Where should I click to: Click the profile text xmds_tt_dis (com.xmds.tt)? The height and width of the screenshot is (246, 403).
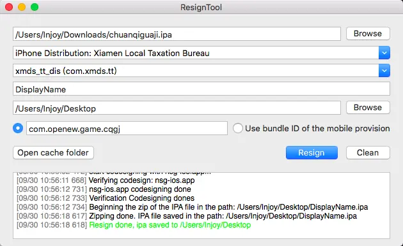[66, 71]
